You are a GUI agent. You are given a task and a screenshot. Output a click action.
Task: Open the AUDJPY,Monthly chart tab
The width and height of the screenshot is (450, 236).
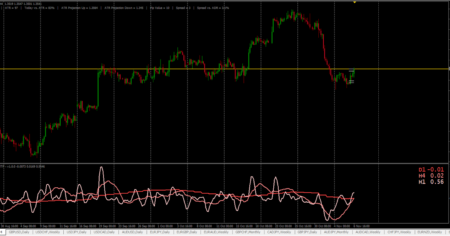tap(336, 232)
